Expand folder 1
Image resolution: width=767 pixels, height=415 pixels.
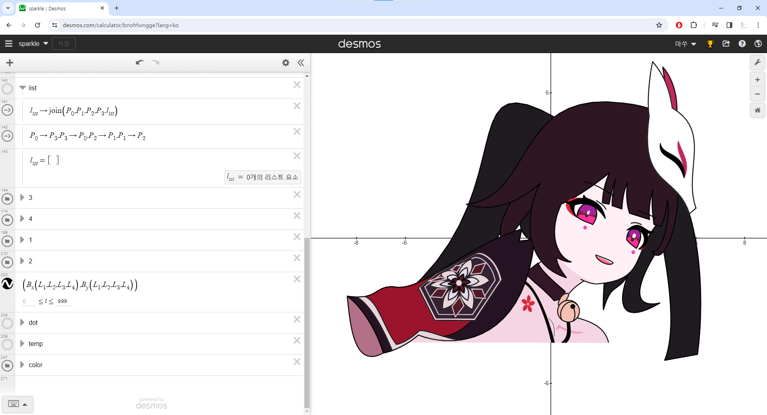pyautogui.click(x=22, y=240)
